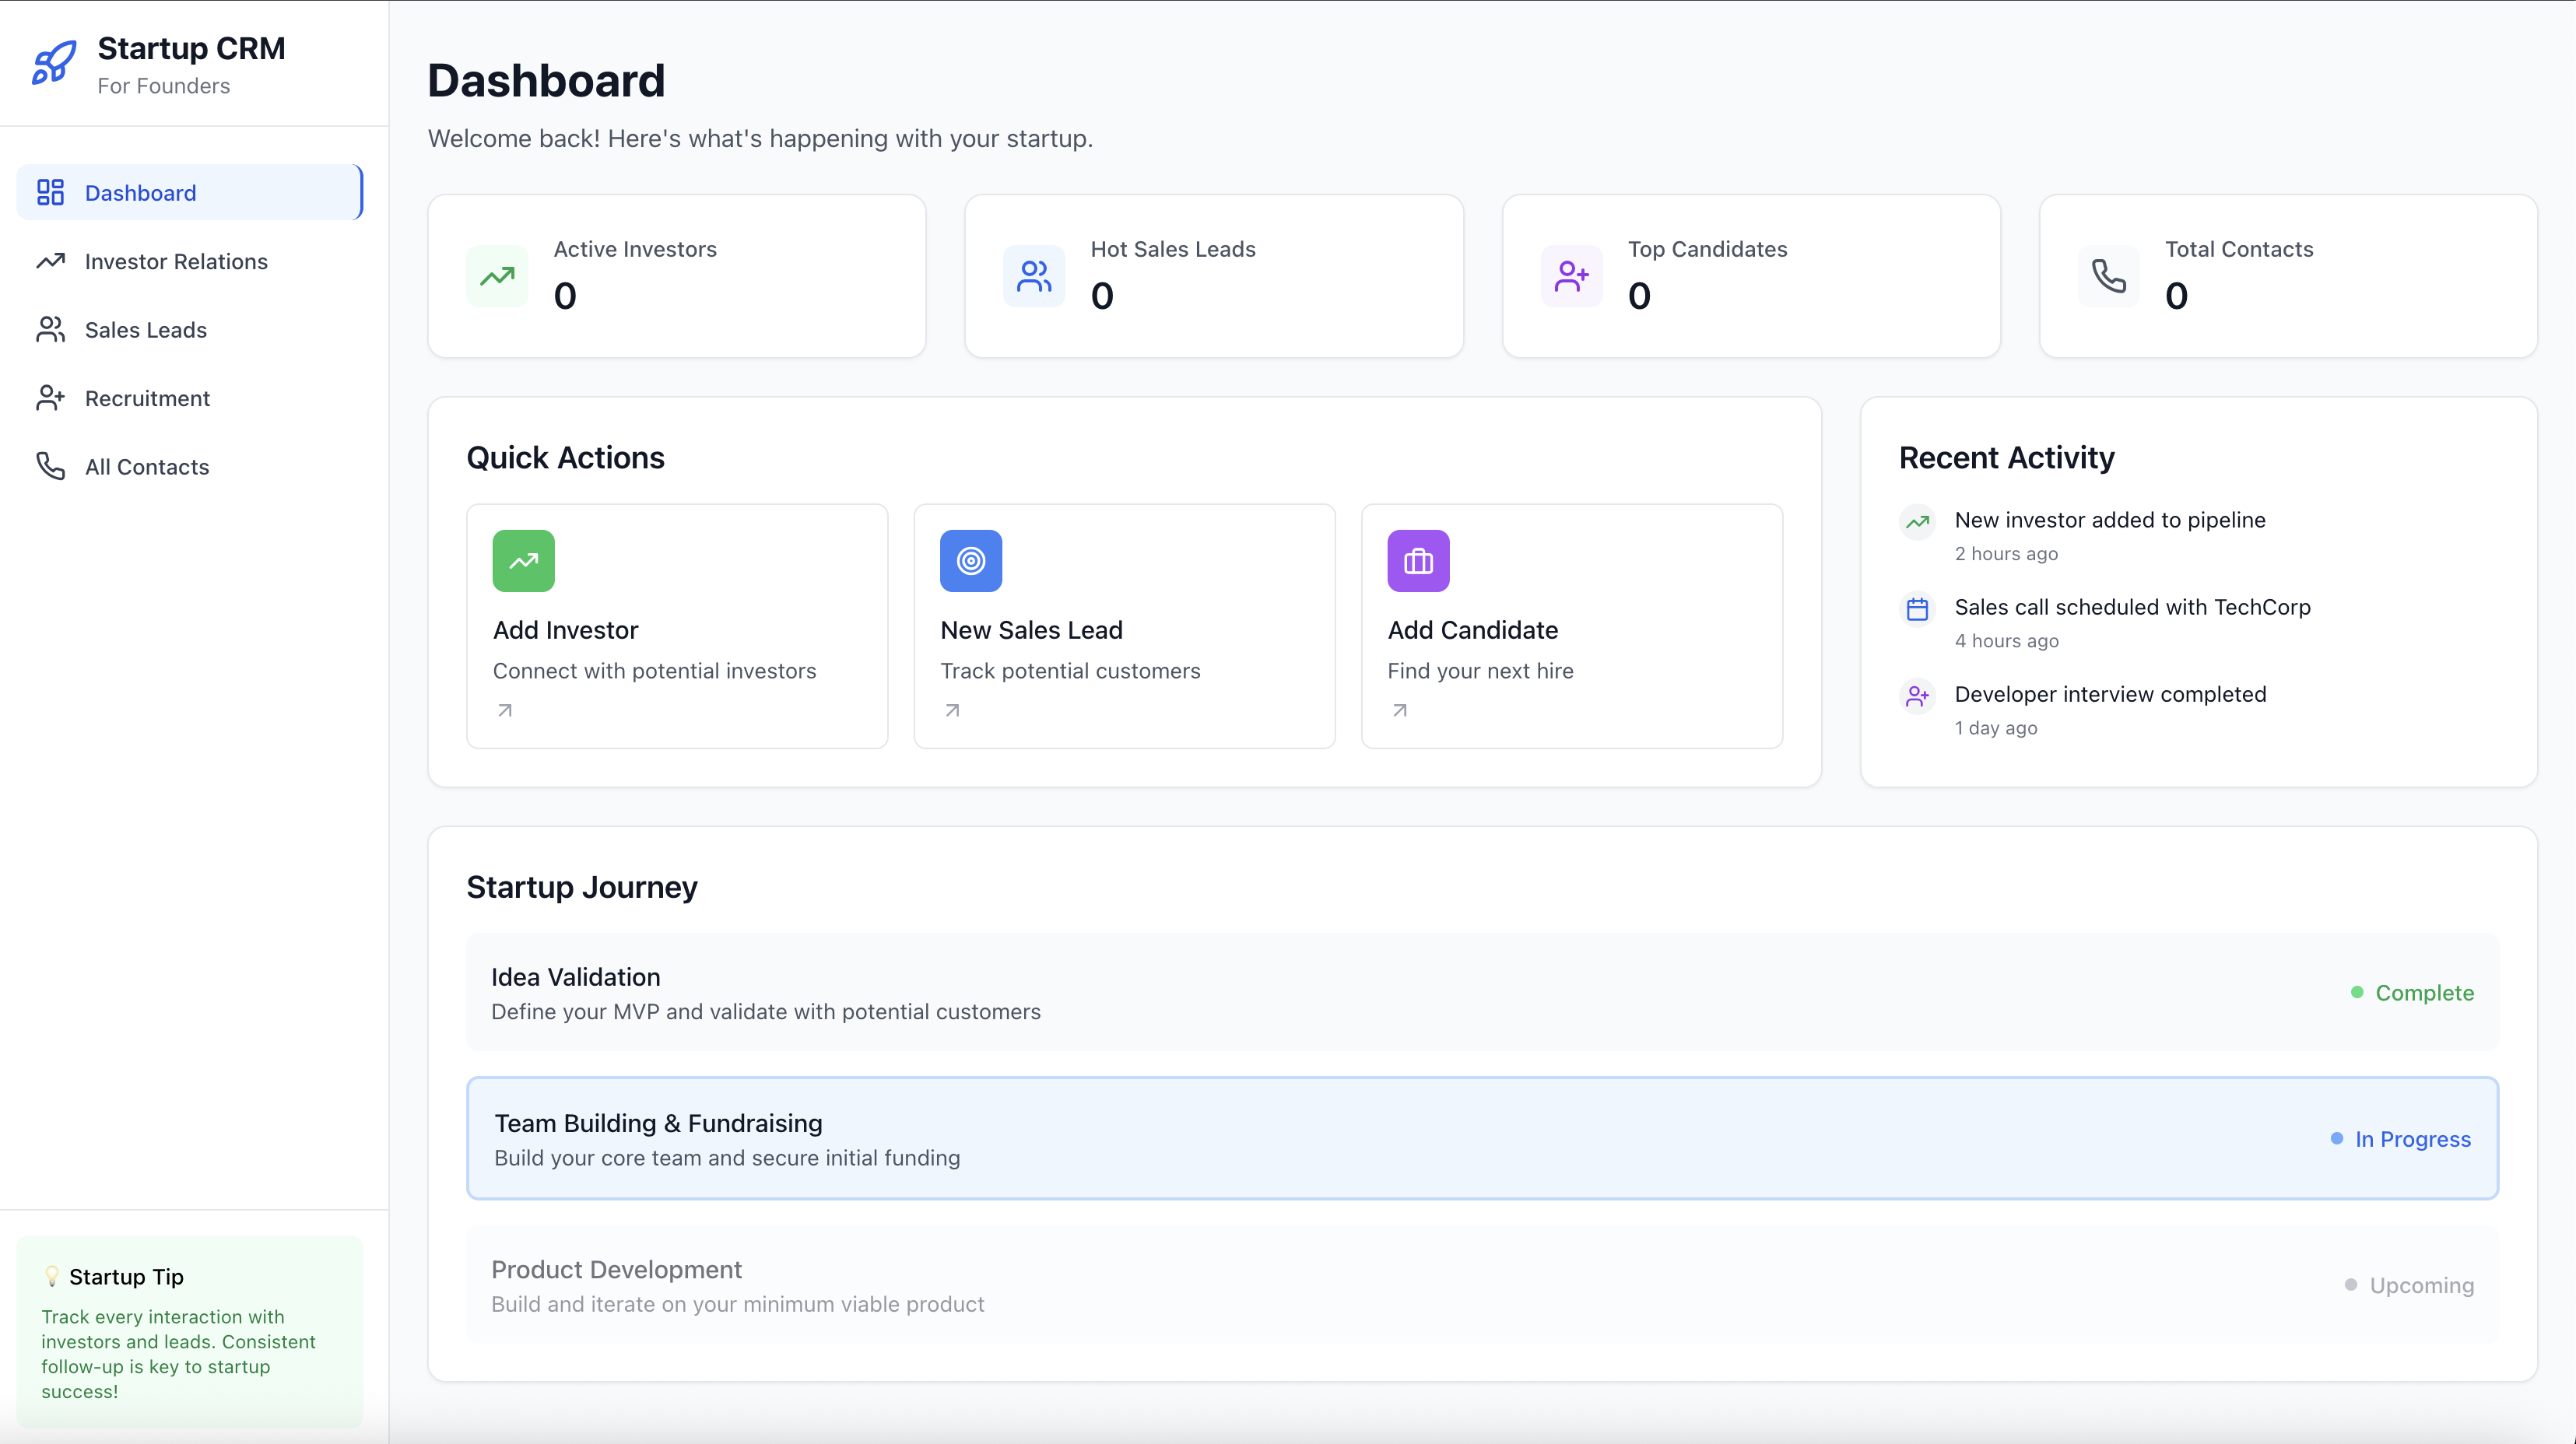Click the 'Welcome back!' subtitle text

click(760, 138)
